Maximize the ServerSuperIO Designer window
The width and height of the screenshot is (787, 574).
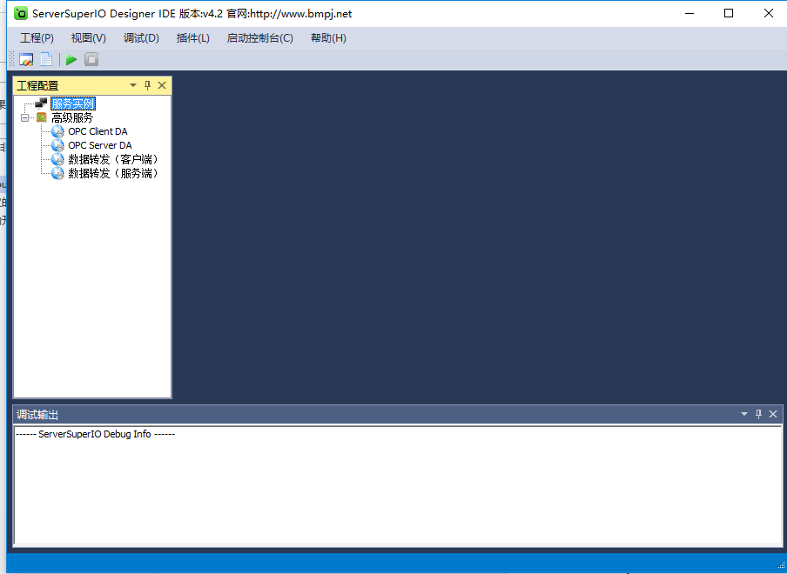729,14
